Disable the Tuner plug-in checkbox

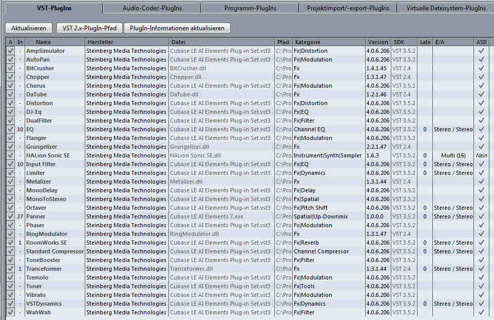(10, 286)
